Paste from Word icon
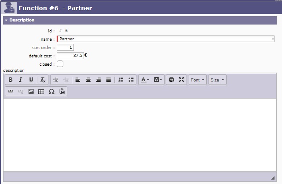 click(62, 92)
